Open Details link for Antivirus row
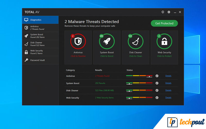The height and width of the screenshot is (129, 206). tap(168, 76)
